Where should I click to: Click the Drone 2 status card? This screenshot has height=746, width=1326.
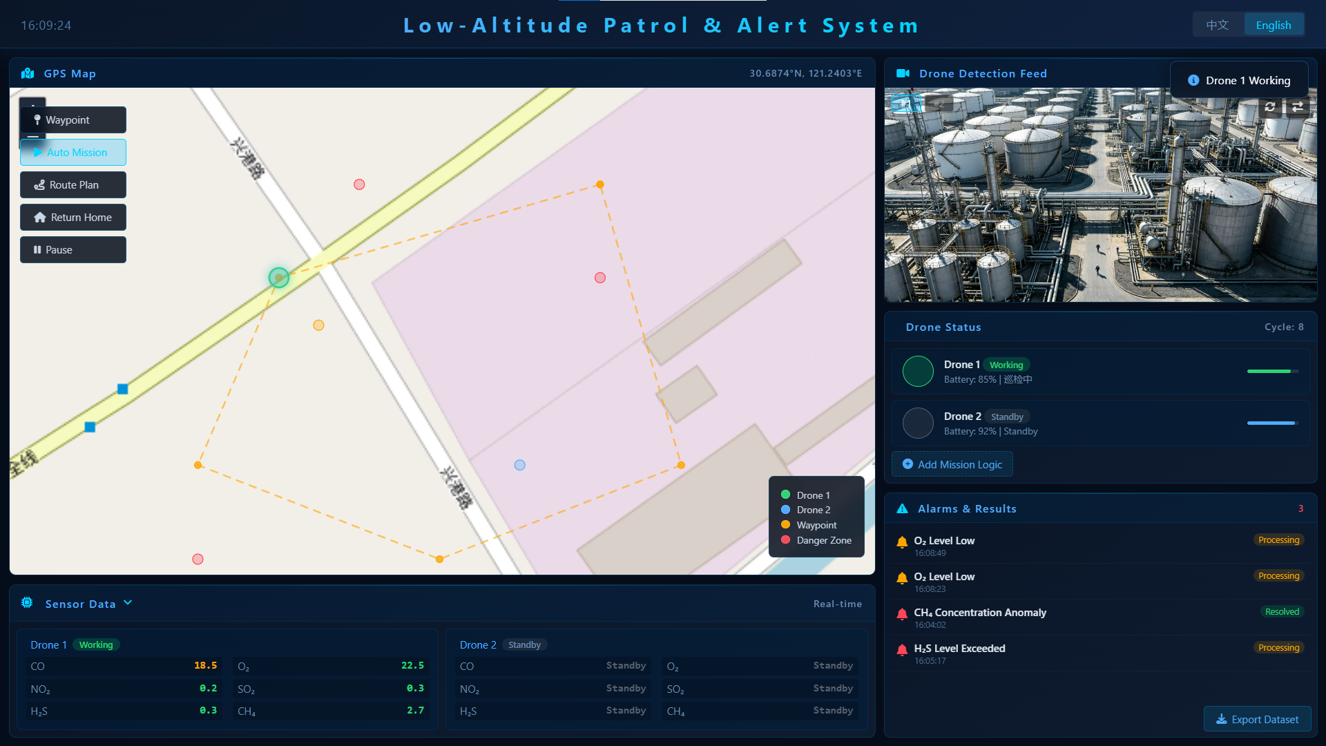pyautogui.click(x=1100, y=423)
